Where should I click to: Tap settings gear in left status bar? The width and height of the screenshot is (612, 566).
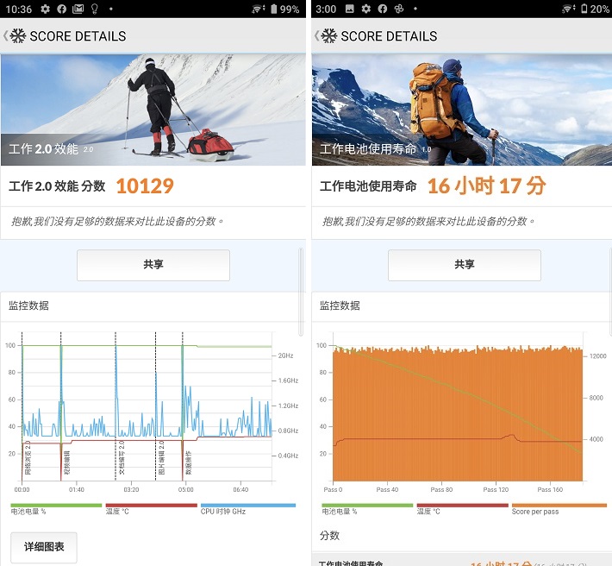coord(46,9)
